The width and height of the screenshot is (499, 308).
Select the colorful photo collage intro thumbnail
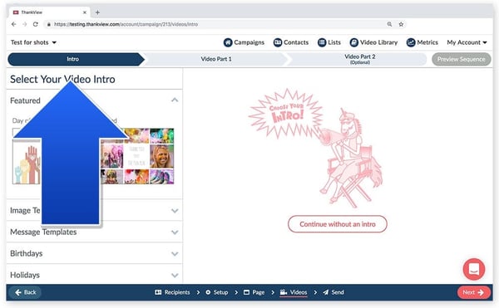(x=137, y=156)
